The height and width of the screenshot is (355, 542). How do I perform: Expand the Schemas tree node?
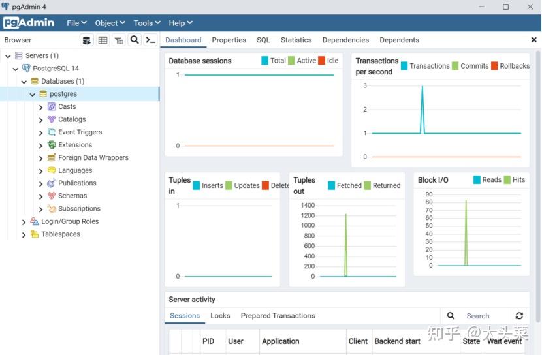pyautogui.click(x=41, y=196)
